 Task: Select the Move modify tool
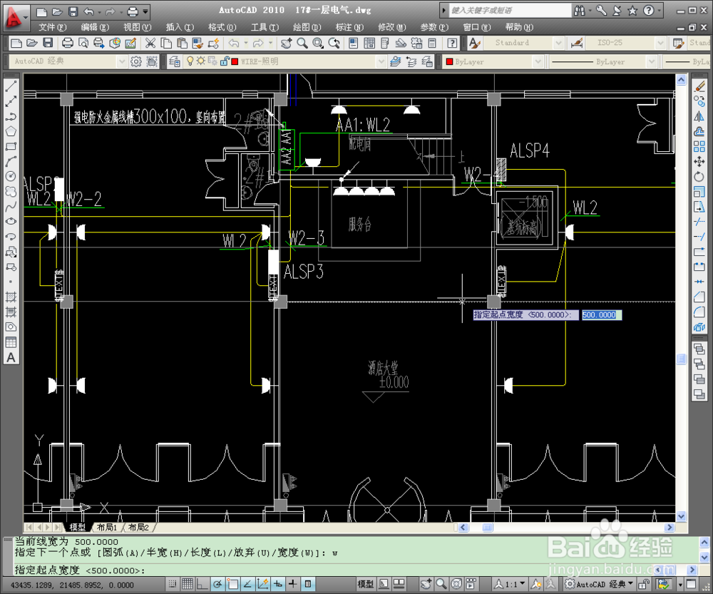[699, 161]
